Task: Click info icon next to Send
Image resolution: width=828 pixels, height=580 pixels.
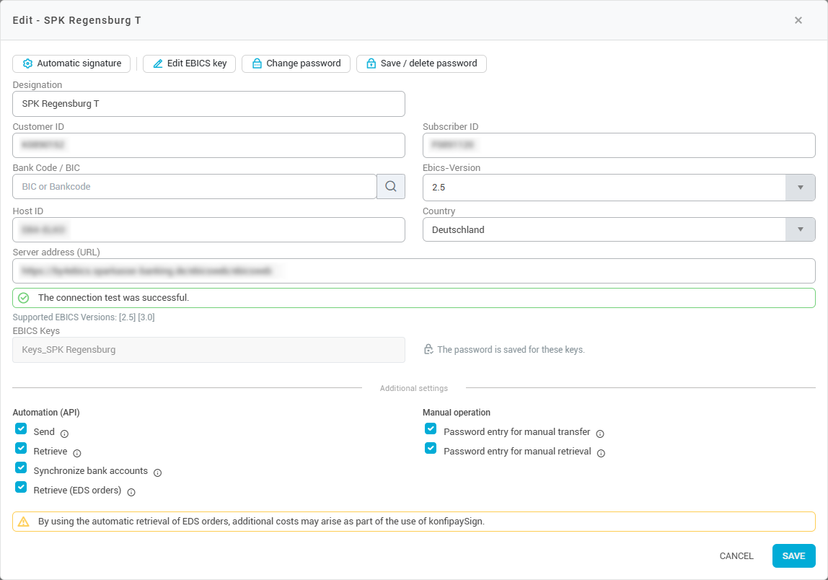Action: (x=64, y=434)
